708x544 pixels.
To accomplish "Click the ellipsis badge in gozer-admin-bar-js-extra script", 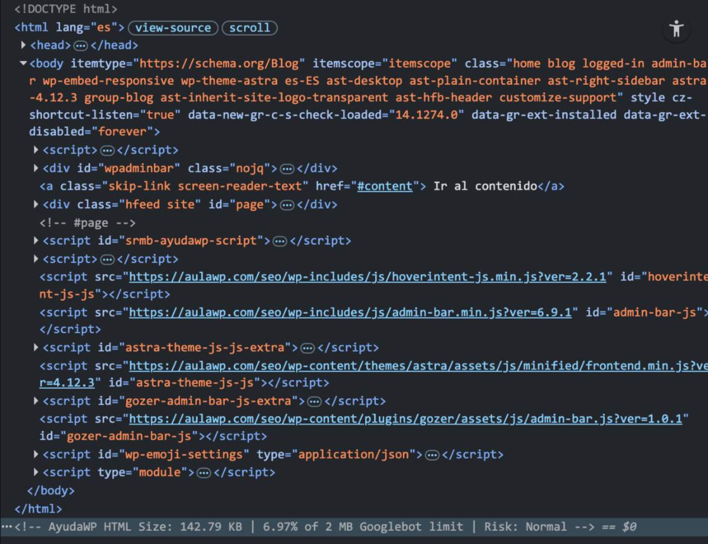I will pos(314,401).
